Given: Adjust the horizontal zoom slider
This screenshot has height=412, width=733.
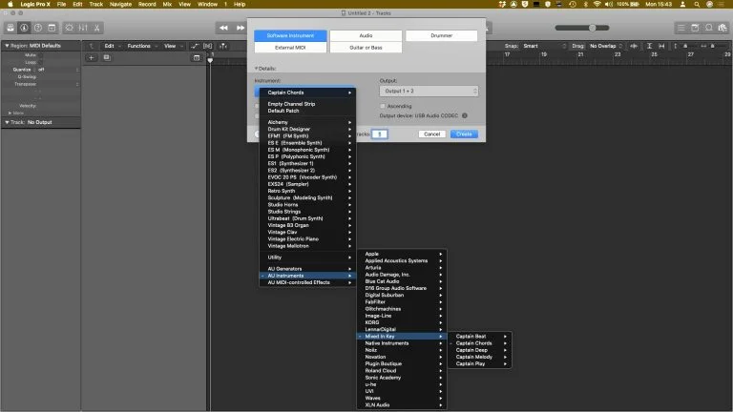Looking at the screenshot, I should pos(712,46).
